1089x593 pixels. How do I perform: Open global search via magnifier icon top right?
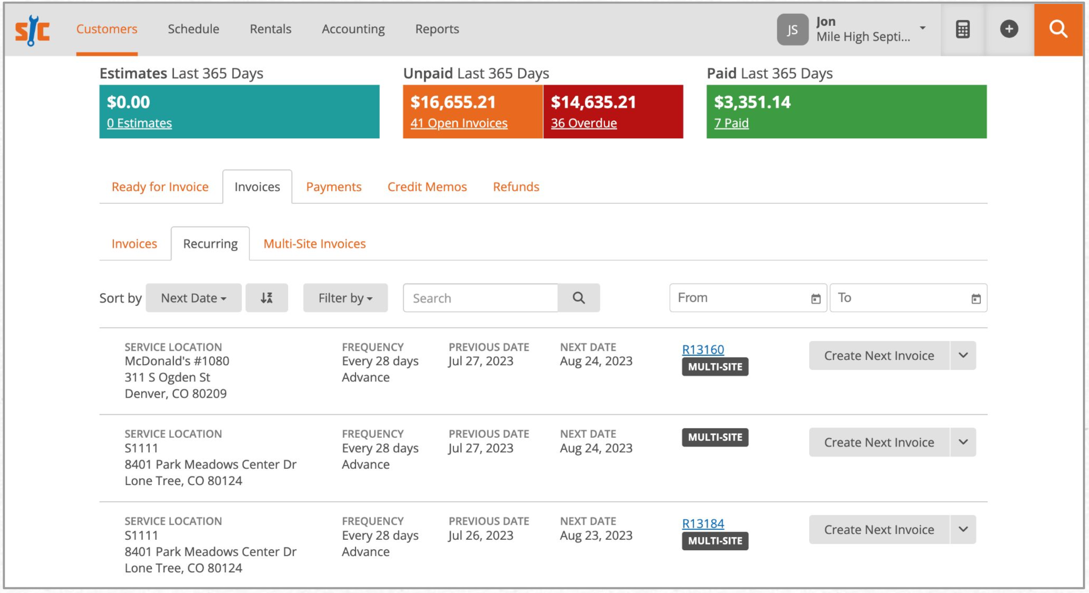(x=1058, y=29)
